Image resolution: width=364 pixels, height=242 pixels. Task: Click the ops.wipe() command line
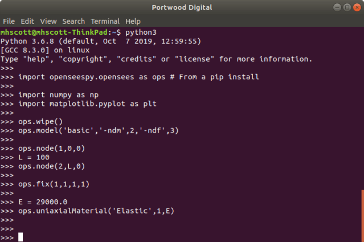point(39,121)
